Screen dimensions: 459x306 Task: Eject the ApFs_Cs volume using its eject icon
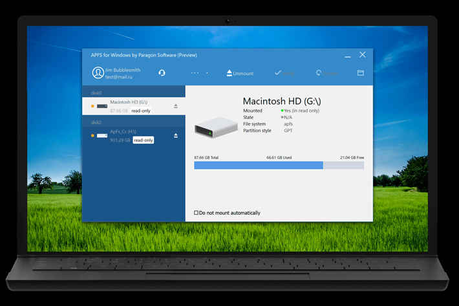176,136
